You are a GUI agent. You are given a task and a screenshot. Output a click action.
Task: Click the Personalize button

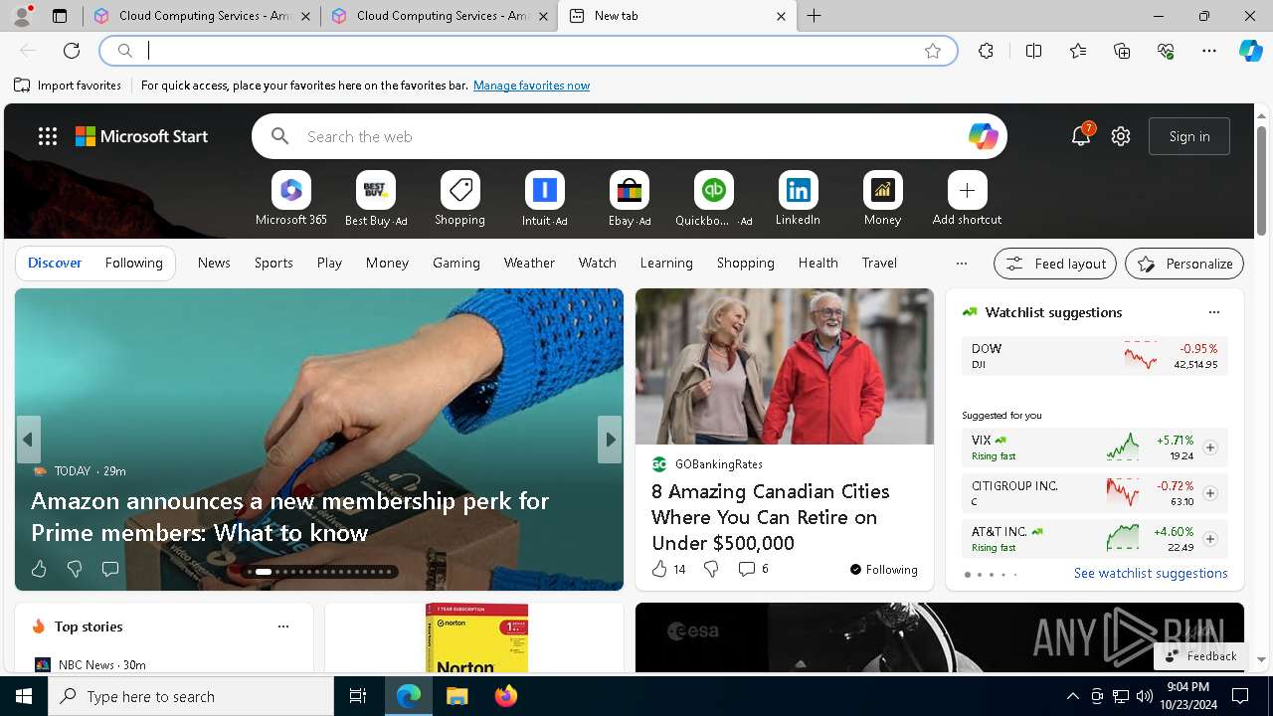click(x=1184, y=264)
